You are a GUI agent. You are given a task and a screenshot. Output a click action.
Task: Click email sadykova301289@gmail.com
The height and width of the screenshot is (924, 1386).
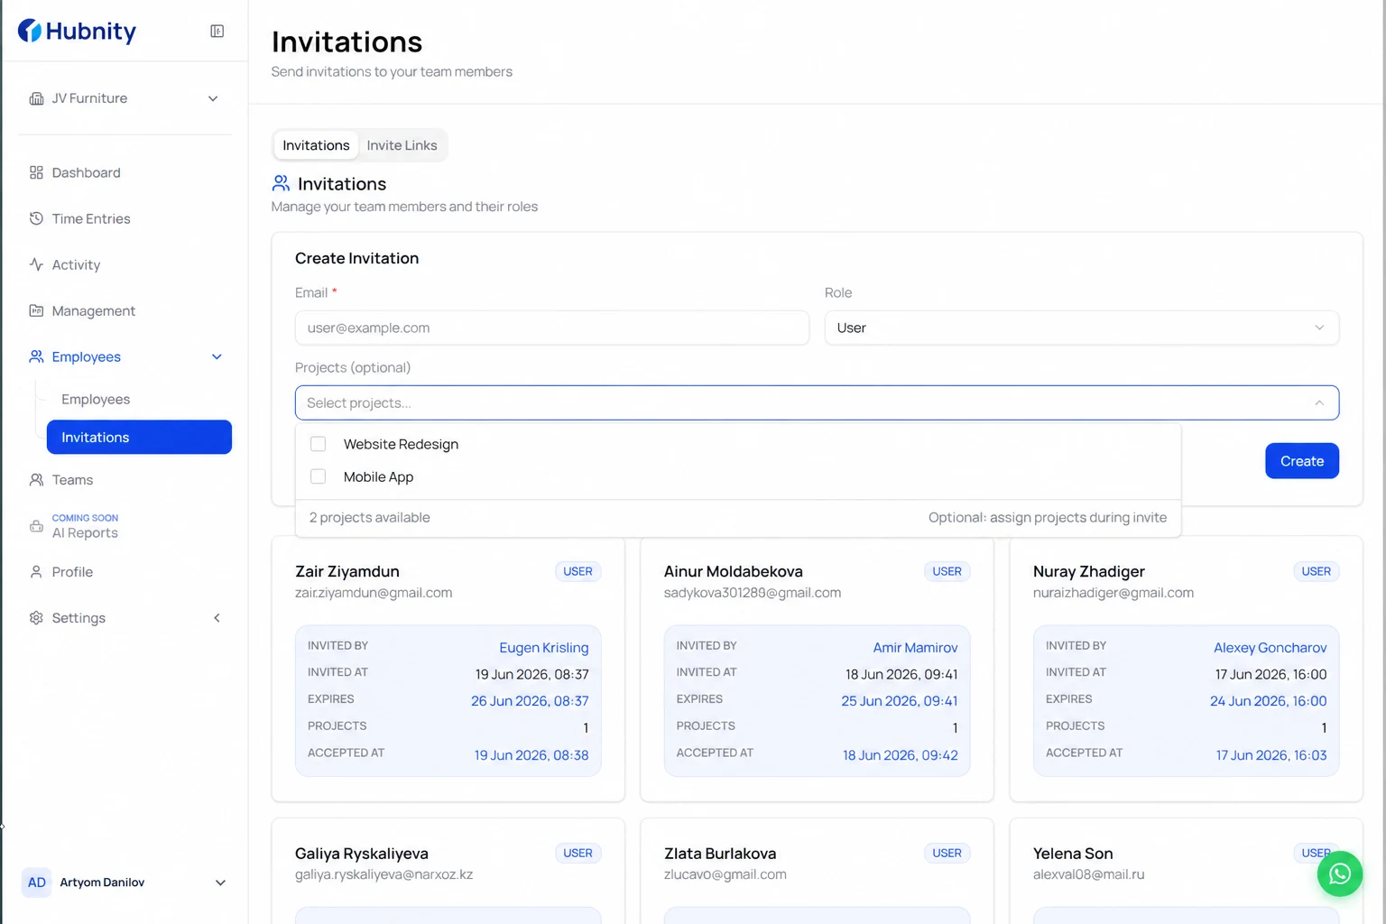pyautogui.click(x=753, y=593)
